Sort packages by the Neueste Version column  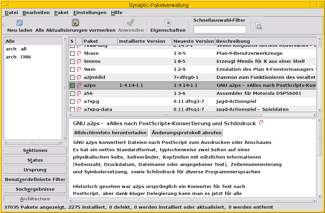[194, 41]
